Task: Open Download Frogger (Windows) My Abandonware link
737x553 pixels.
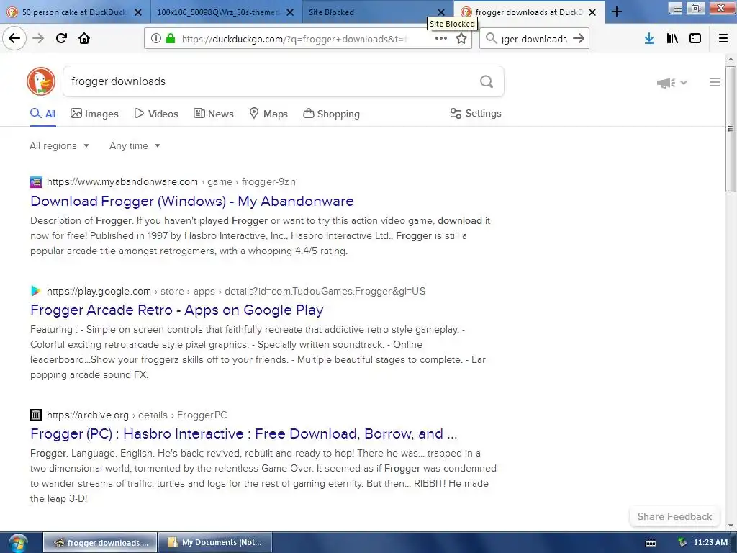Action: (191, 202)
